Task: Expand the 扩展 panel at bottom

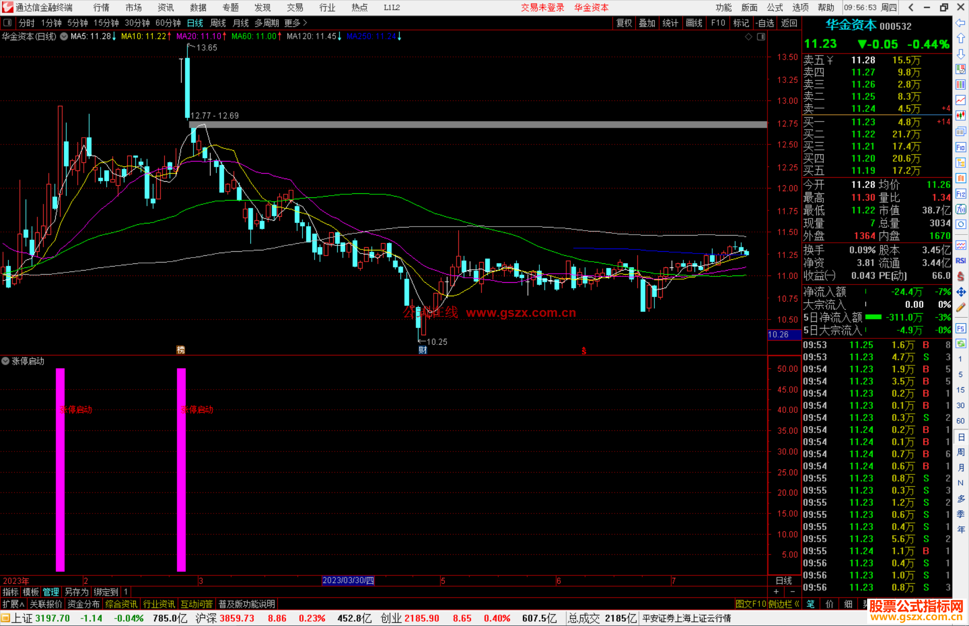Action: coord(13,604)
